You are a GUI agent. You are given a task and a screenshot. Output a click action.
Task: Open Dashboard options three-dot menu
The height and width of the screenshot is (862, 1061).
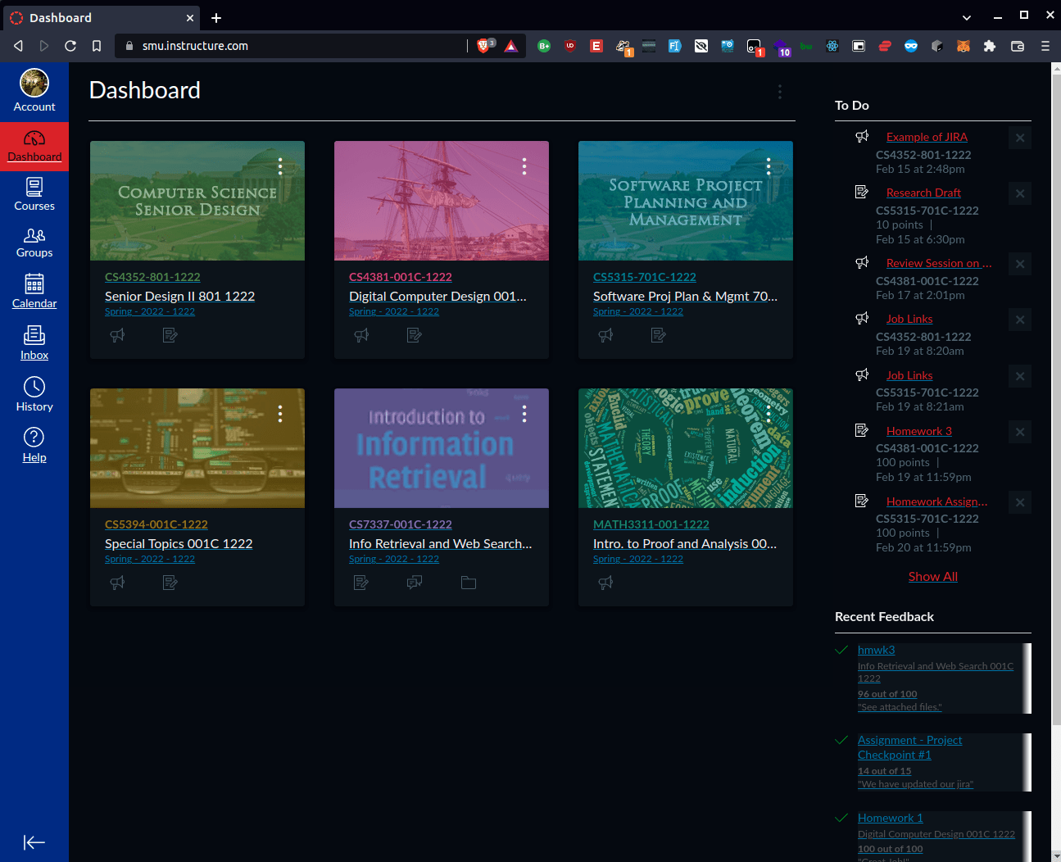780,92
